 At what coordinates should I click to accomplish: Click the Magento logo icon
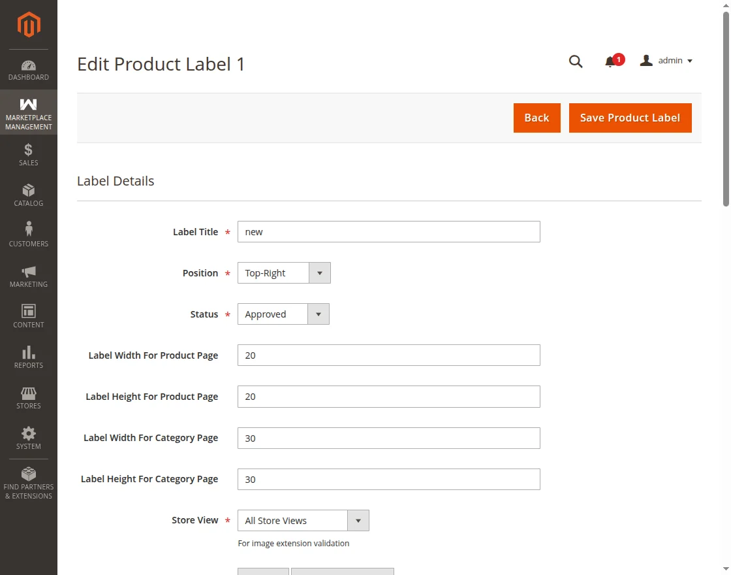tap(29, 25)
